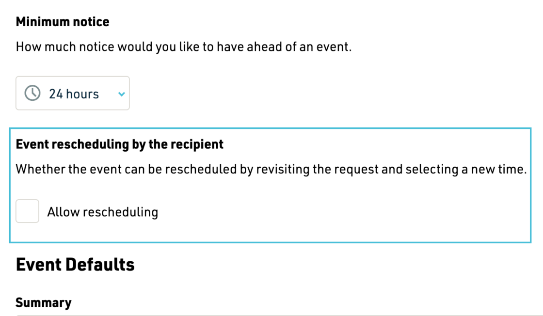Open the 24 hours minimum notice dropdown
This screenshot has width=543, height=316.
point(73,94)
